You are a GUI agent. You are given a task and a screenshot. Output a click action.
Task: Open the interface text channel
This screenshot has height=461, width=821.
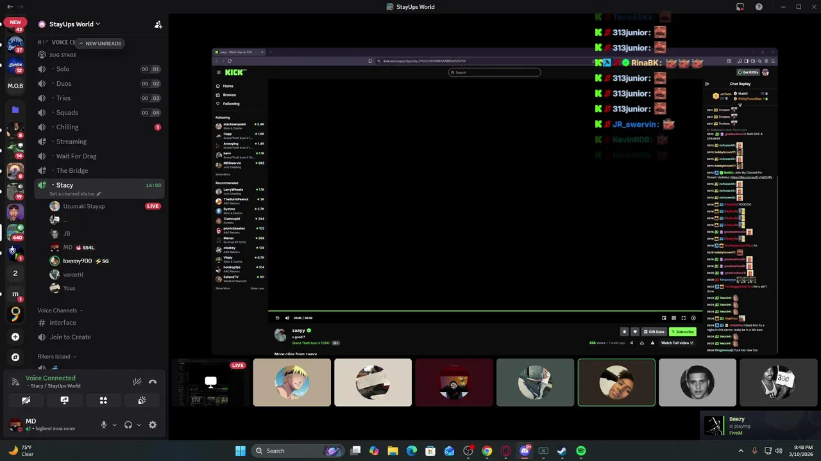tap(100, 323)
